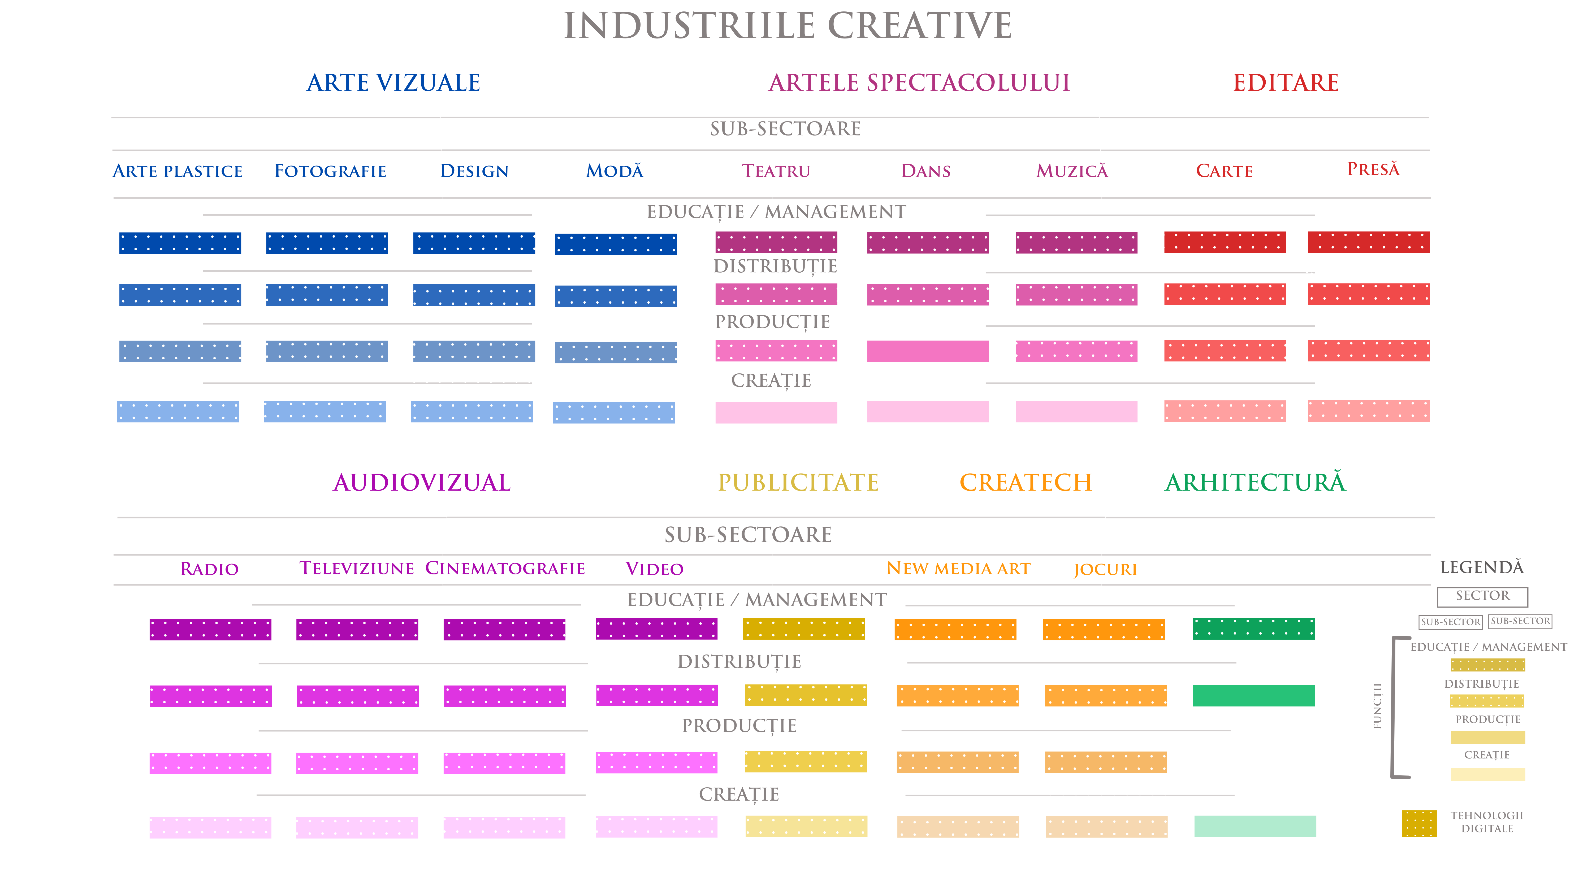Click the Fotografie sub-sector label

coord(330,171)
